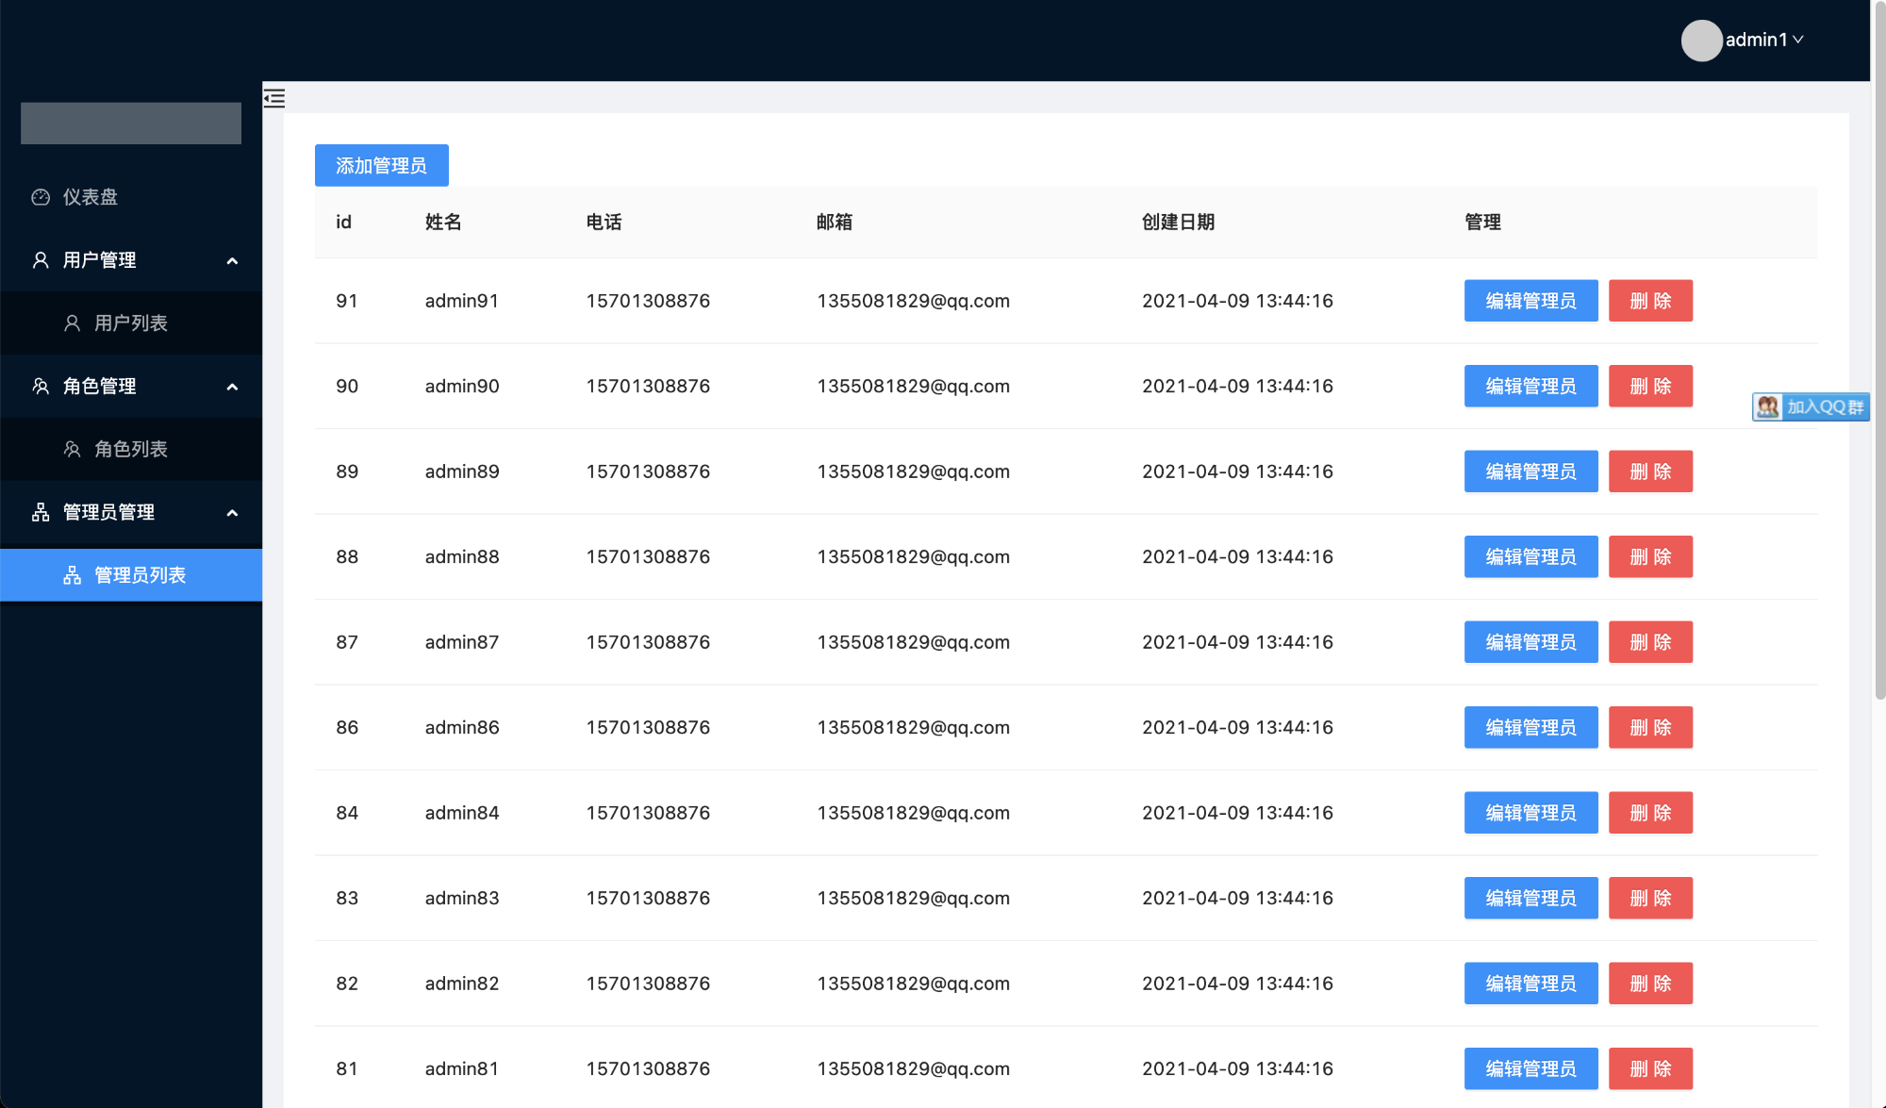
Task: Click the role icon beside 角色管理
Action: (41, 387)
